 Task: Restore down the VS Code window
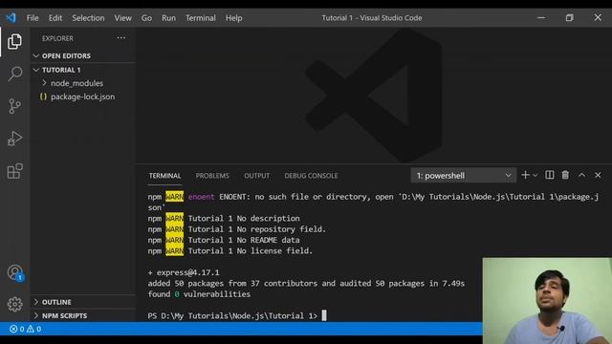point(570,17)
